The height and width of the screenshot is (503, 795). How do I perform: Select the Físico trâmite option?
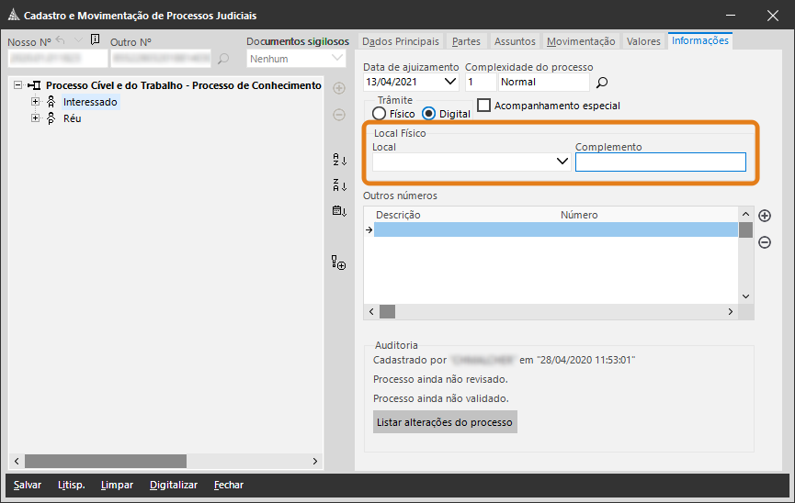point(379,114)
